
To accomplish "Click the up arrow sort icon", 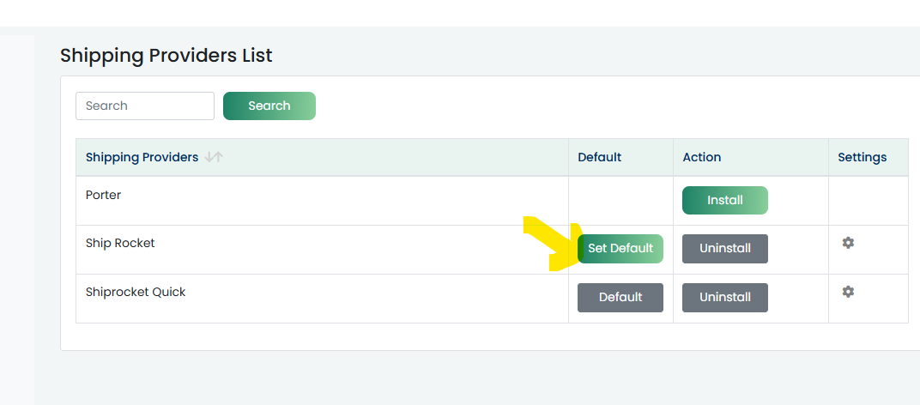I will click(218, 157).
